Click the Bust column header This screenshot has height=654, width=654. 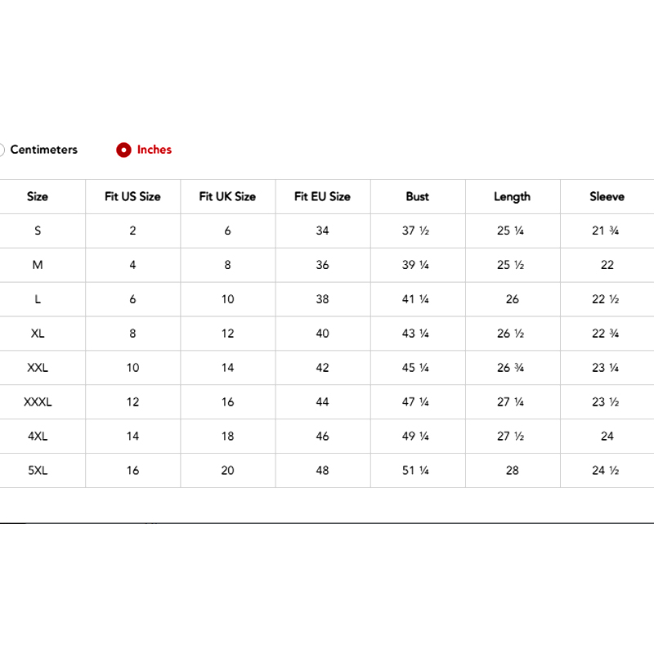pos(417,196)
